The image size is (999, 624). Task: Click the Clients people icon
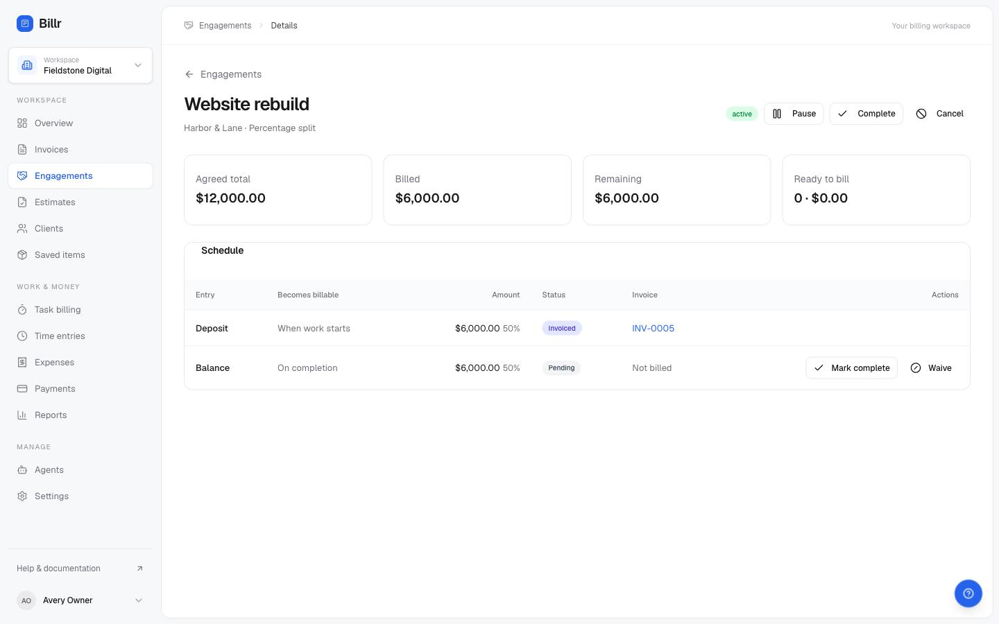(22, 229)
